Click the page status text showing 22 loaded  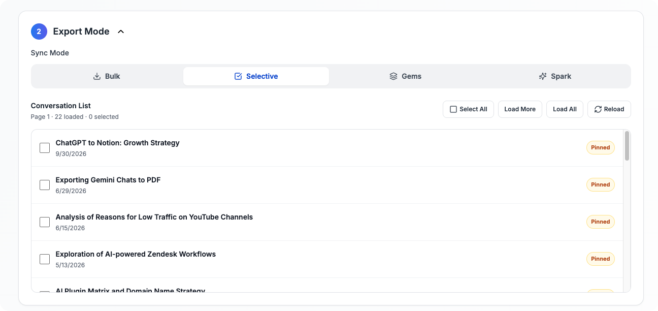click(75, 117)
